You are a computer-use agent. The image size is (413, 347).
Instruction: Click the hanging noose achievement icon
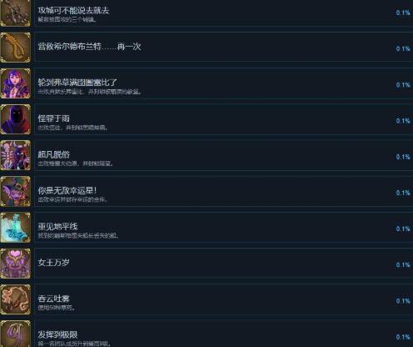[x=15, y=48]
